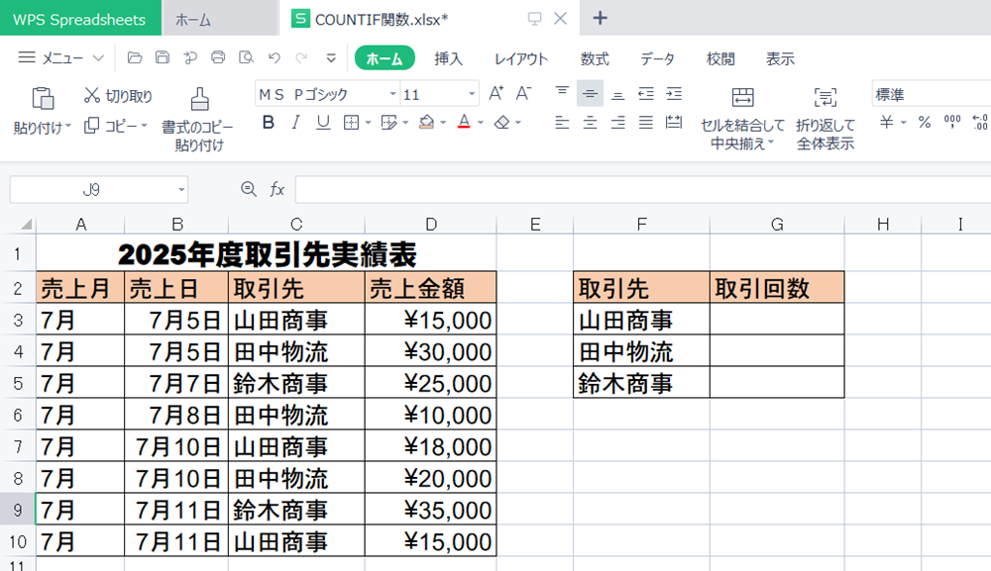The height and width of the screenshot is (571, 991).
Task: Click the Decrease Indent icon
Action: (x=646, y=94)
